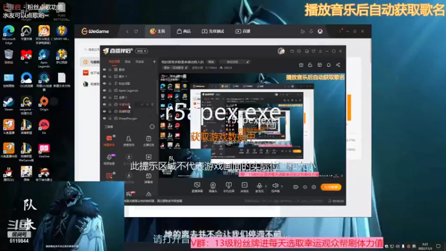
Task: Open the Steam desktop shortcut
Action: point(8,104)
